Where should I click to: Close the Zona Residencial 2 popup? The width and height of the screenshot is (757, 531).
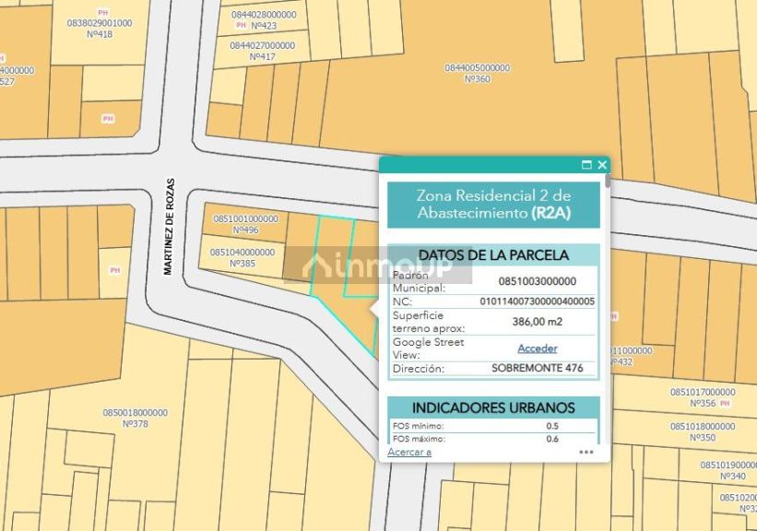[x=601, y=166]
